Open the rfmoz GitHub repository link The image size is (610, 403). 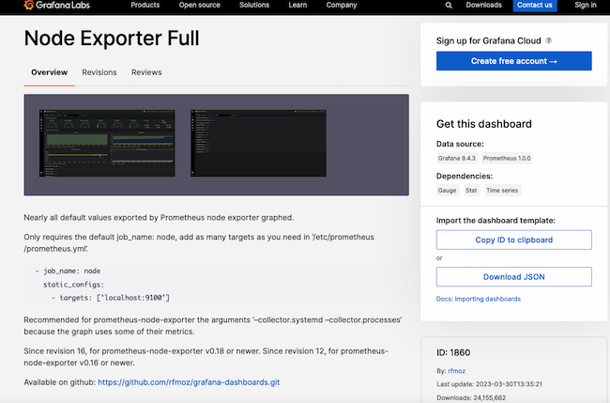(x=188, y=382)
